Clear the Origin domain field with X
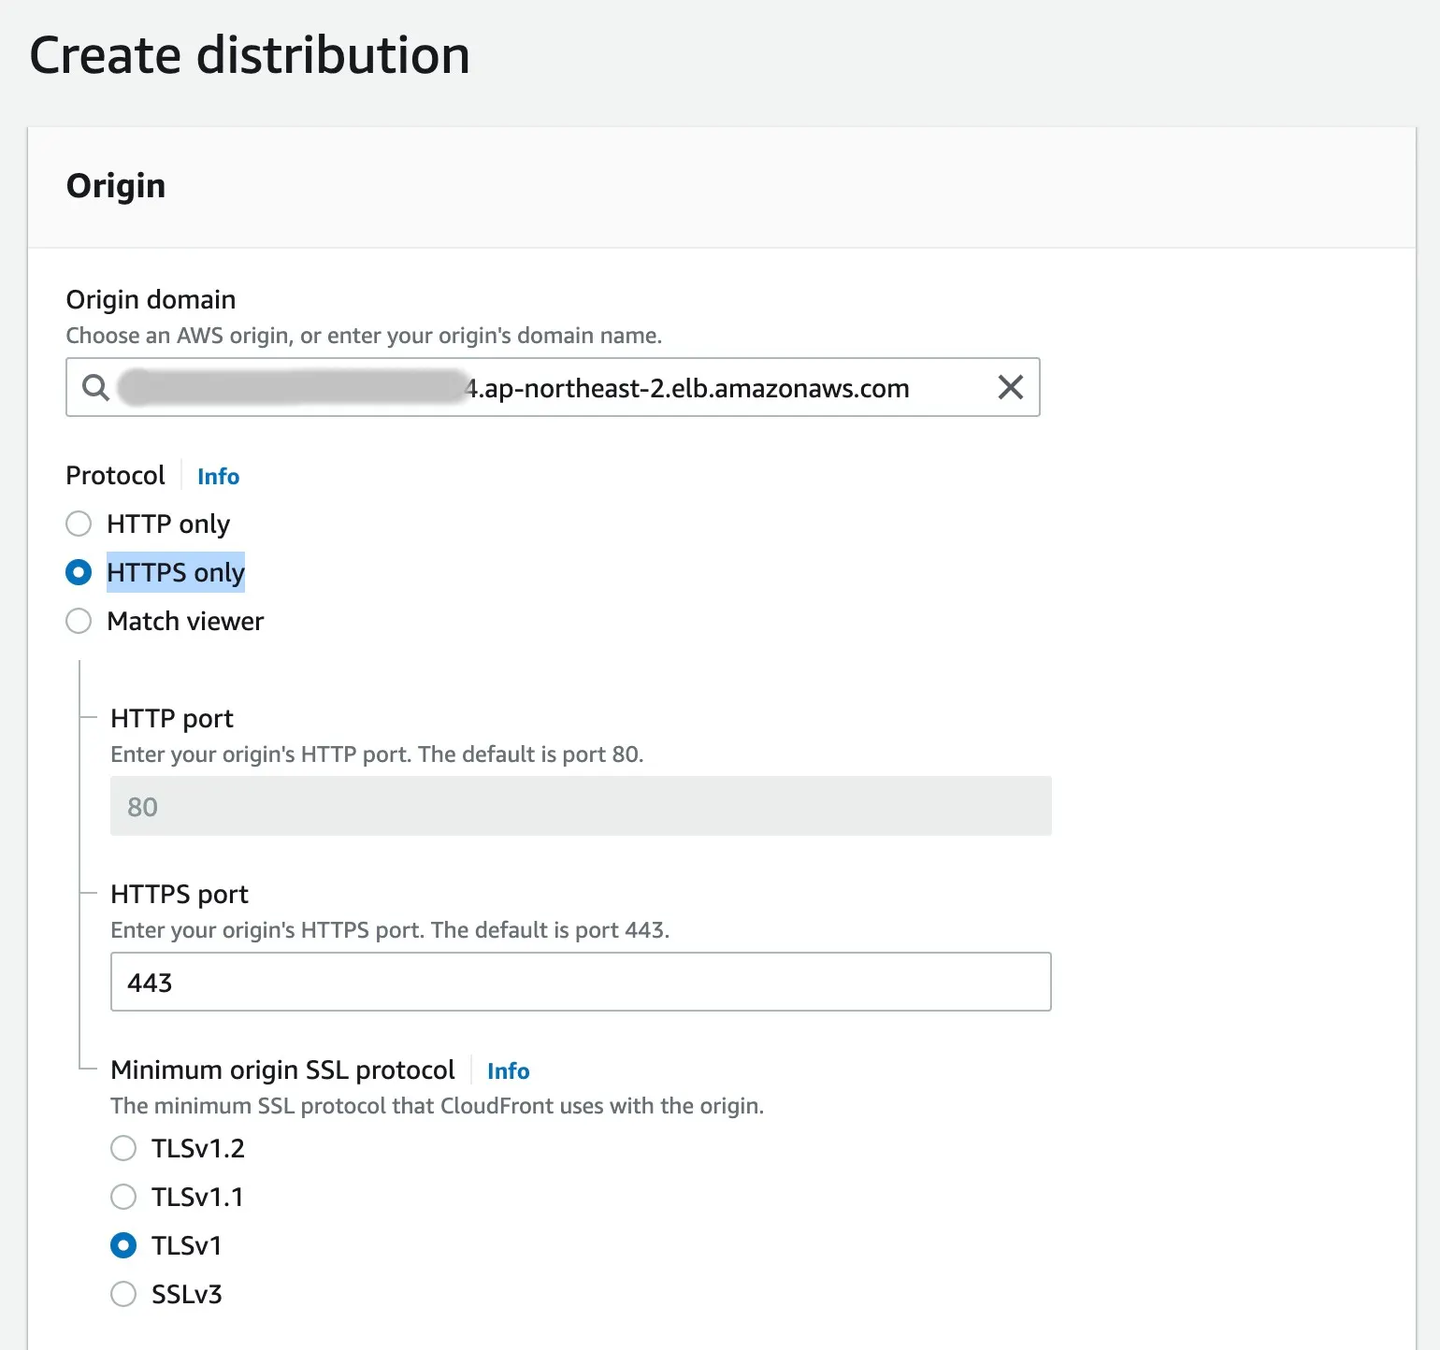1440x1350 pixels. [x=1010, y=387]
